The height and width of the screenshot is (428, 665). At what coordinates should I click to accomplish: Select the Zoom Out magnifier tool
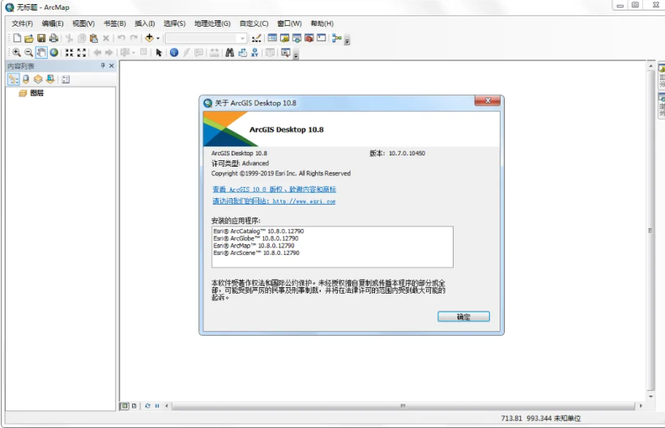28,53
